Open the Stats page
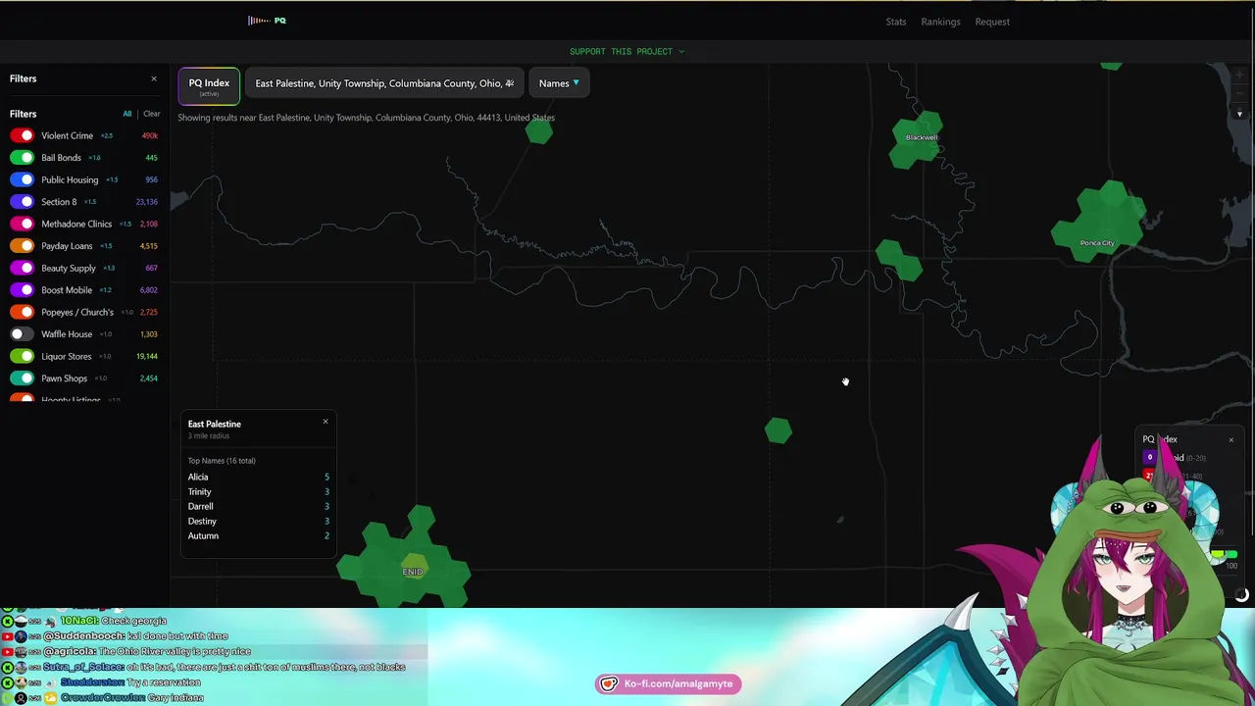1255x706 pixels. coord(896,22)
